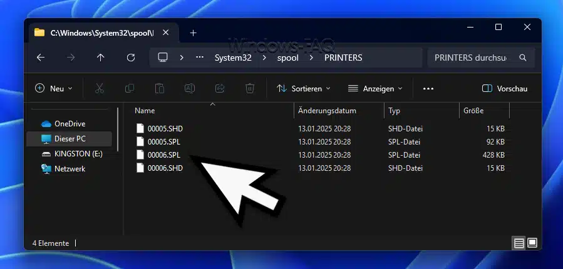Switch to large thumbnails view

(532, 243)
